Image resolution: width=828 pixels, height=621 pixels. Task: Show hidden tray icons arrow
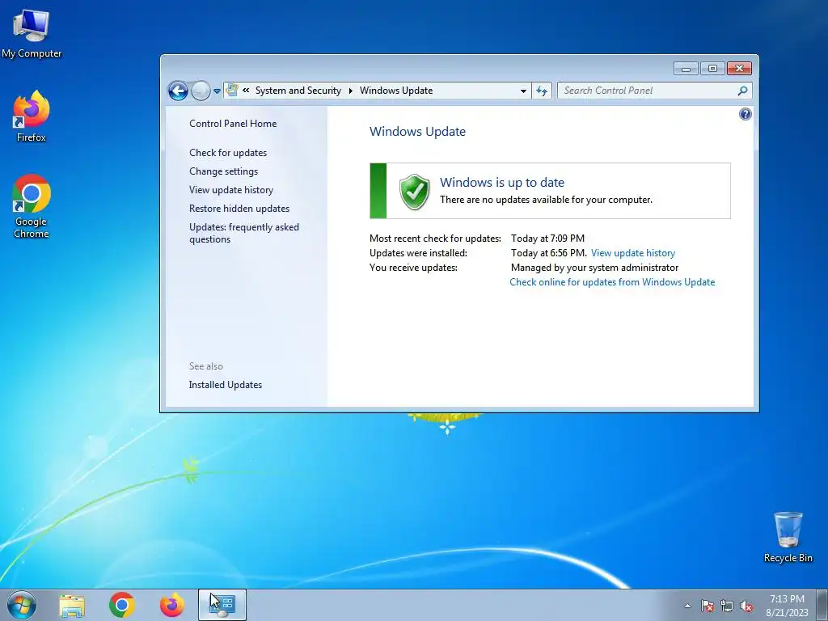point(687,606)
